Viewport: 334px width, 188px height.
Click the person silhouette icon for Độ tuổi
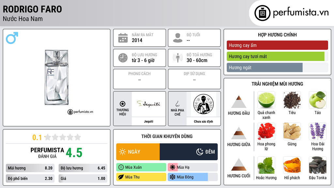[178, 38]
